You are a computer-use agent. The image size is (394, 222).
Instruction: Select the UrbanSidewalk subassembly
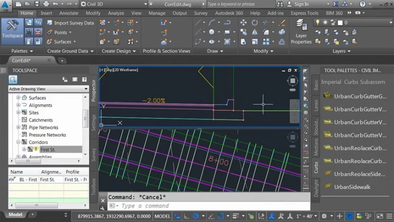[352, 187]
